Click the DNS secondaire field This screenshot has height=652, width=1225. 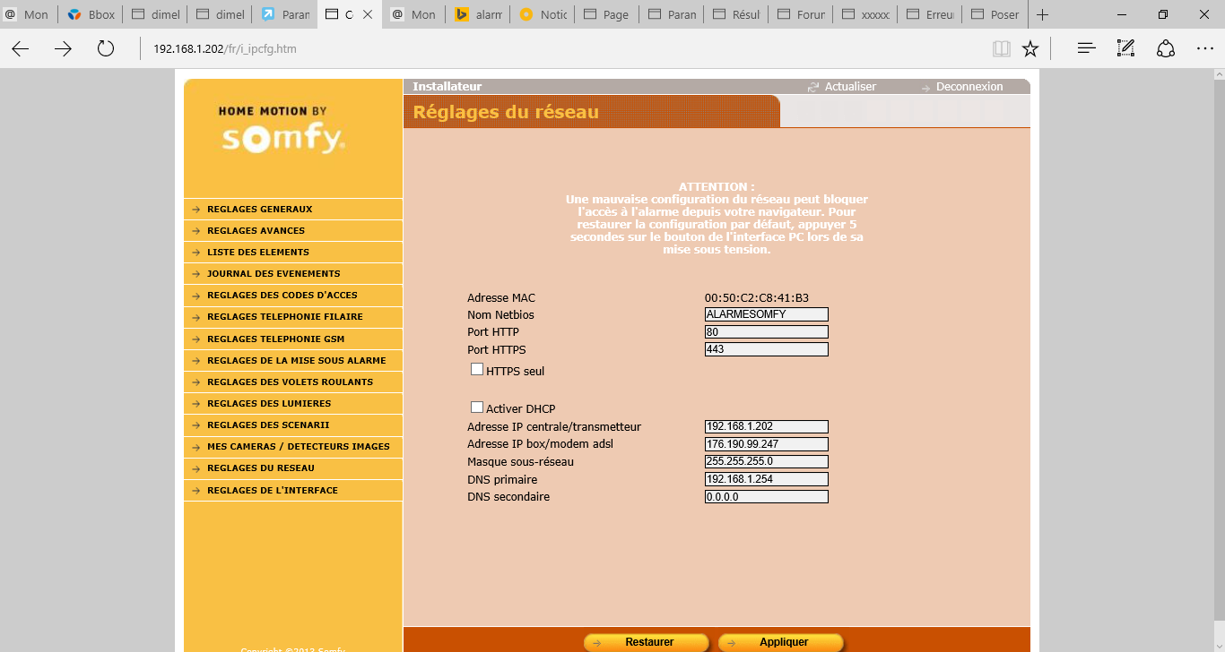click(767, 497)
